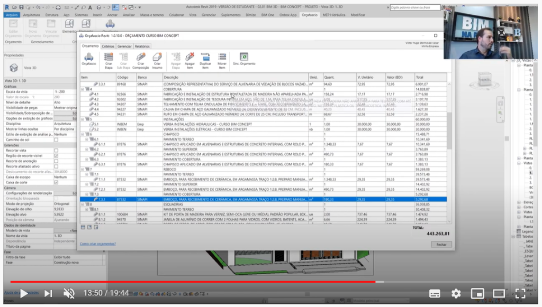This screenshot has height=307, width=542.
Task: Collapse item 5 INSTALAÇÕES in the tree
Action: pos(83,119)
